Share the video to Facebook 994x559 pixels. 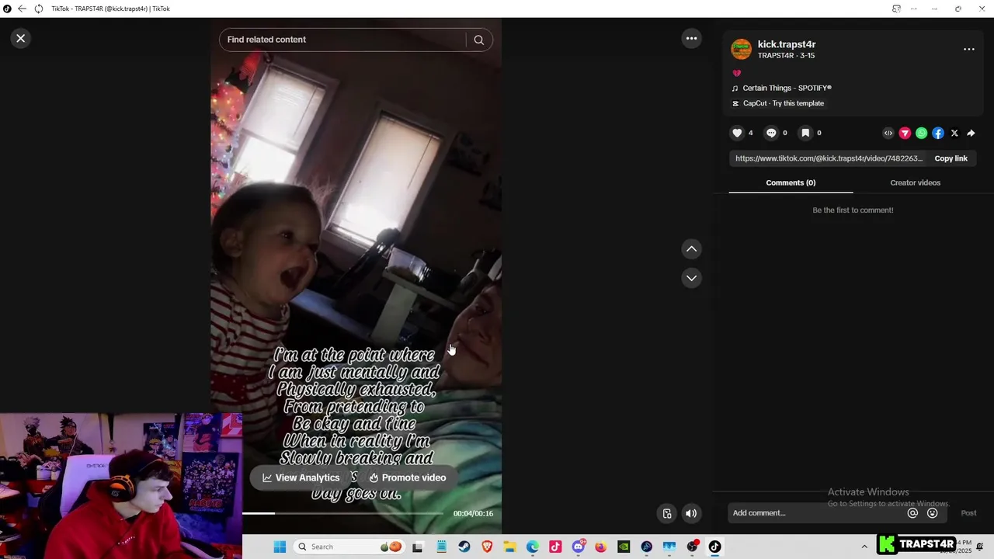click(938, 133)
